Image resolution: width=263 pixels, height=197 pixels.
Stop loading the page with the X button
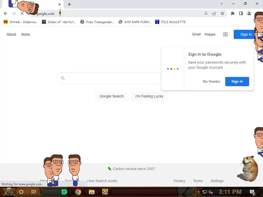coord(22,13)
